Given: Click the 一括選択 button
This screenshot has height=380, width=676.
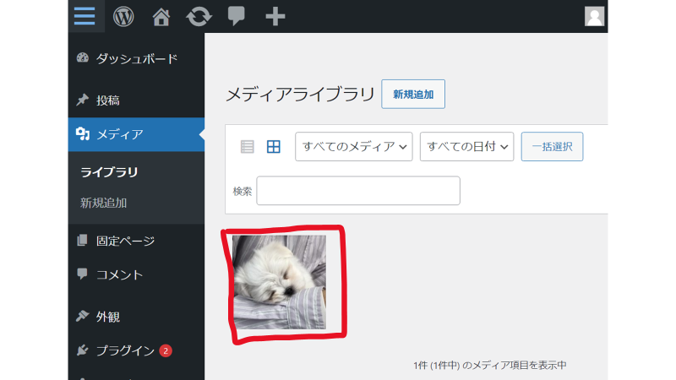Looking at the screenshot, I should click(x=552, y=146).
